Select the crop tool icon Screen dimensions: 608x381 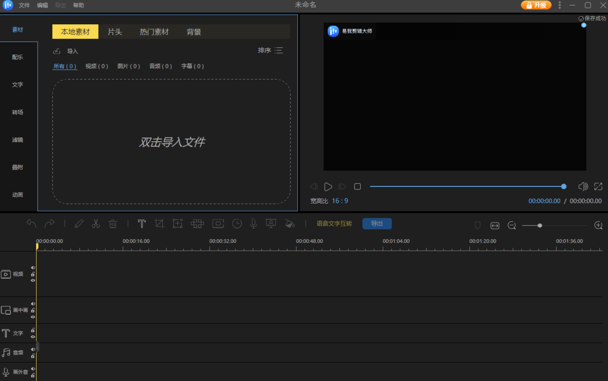(160, 223)
